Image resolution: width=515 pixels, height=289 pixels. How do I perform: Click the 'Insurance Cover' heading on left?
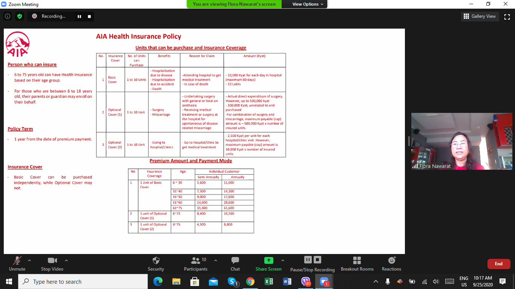pos(25,167)
